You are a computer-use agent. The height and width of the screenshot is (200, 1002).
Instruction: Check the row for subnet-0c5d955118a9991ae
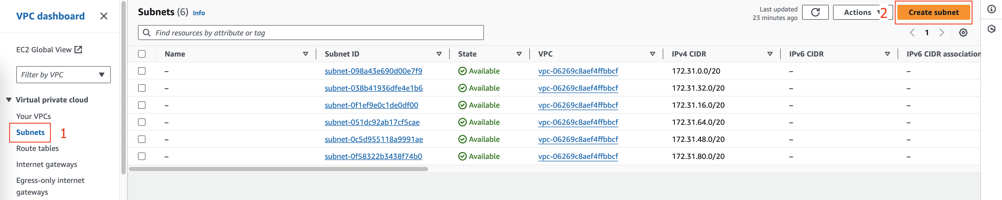[142, 139]
